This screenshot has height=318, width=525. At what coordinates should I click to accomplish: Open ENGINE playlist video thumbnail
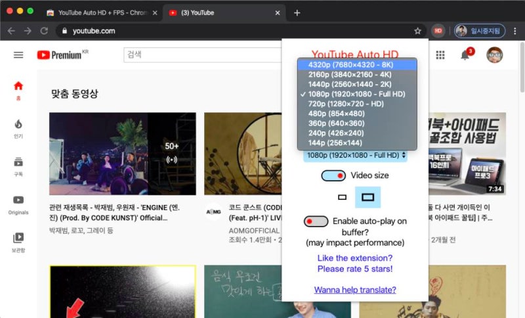tap(123, 154)
